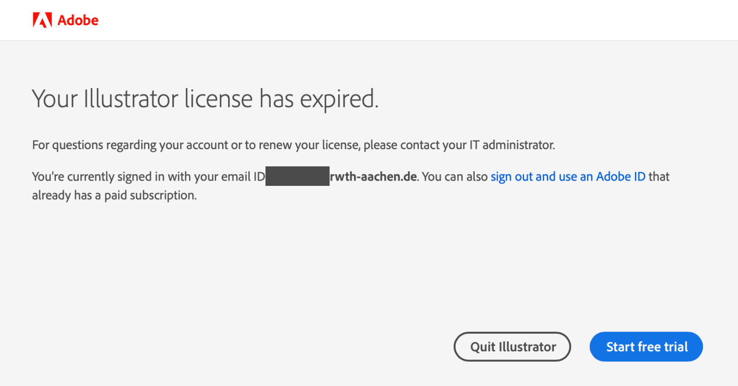
Task: Click the 'sign out and use an Adobe ID' link
Action: click(567, 176)
